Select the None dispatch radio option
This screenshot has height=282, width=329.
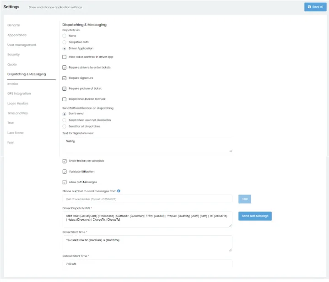pyautogui.click(x=65, y=36)
